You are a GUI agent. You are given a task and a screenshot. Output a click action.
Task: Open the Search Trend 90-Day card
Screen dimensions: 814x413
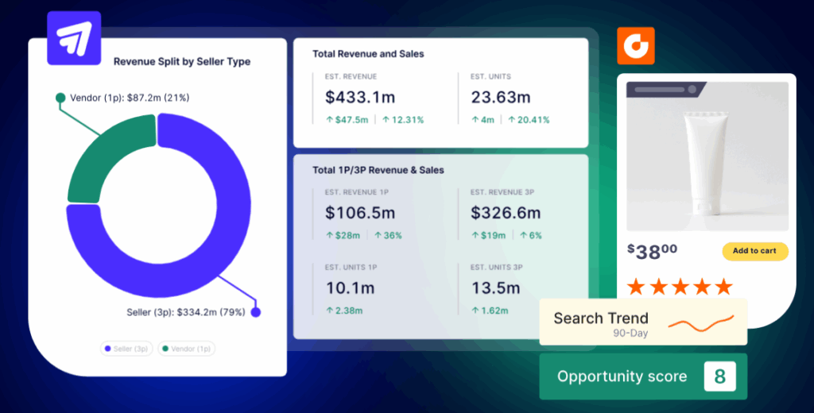pyautogui.click(x=602, y=322)
